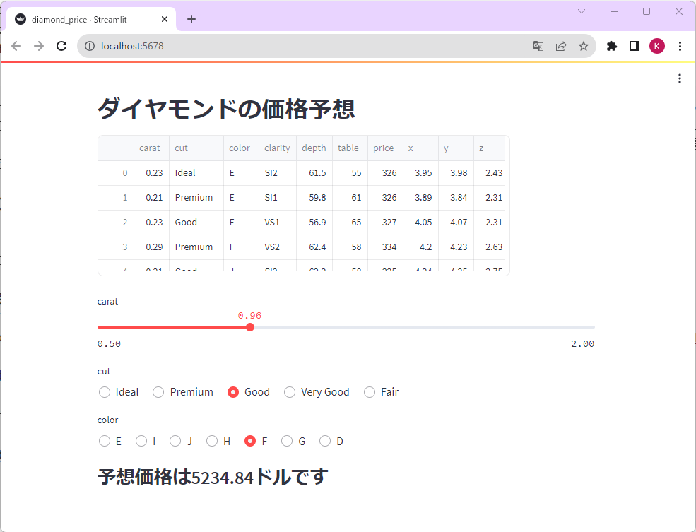Open the Chrome three-dot menu
This screenshot has width=696, height=532.
pos(680,46)
